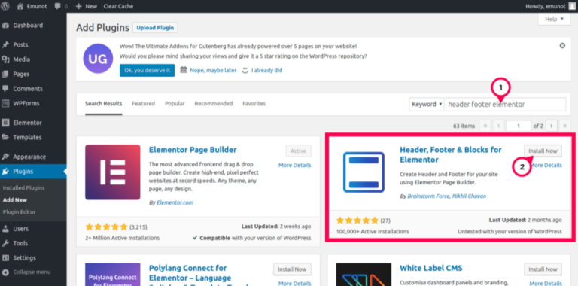Open White Label CMS title link

pyautogui.click(x=431, y=268)
